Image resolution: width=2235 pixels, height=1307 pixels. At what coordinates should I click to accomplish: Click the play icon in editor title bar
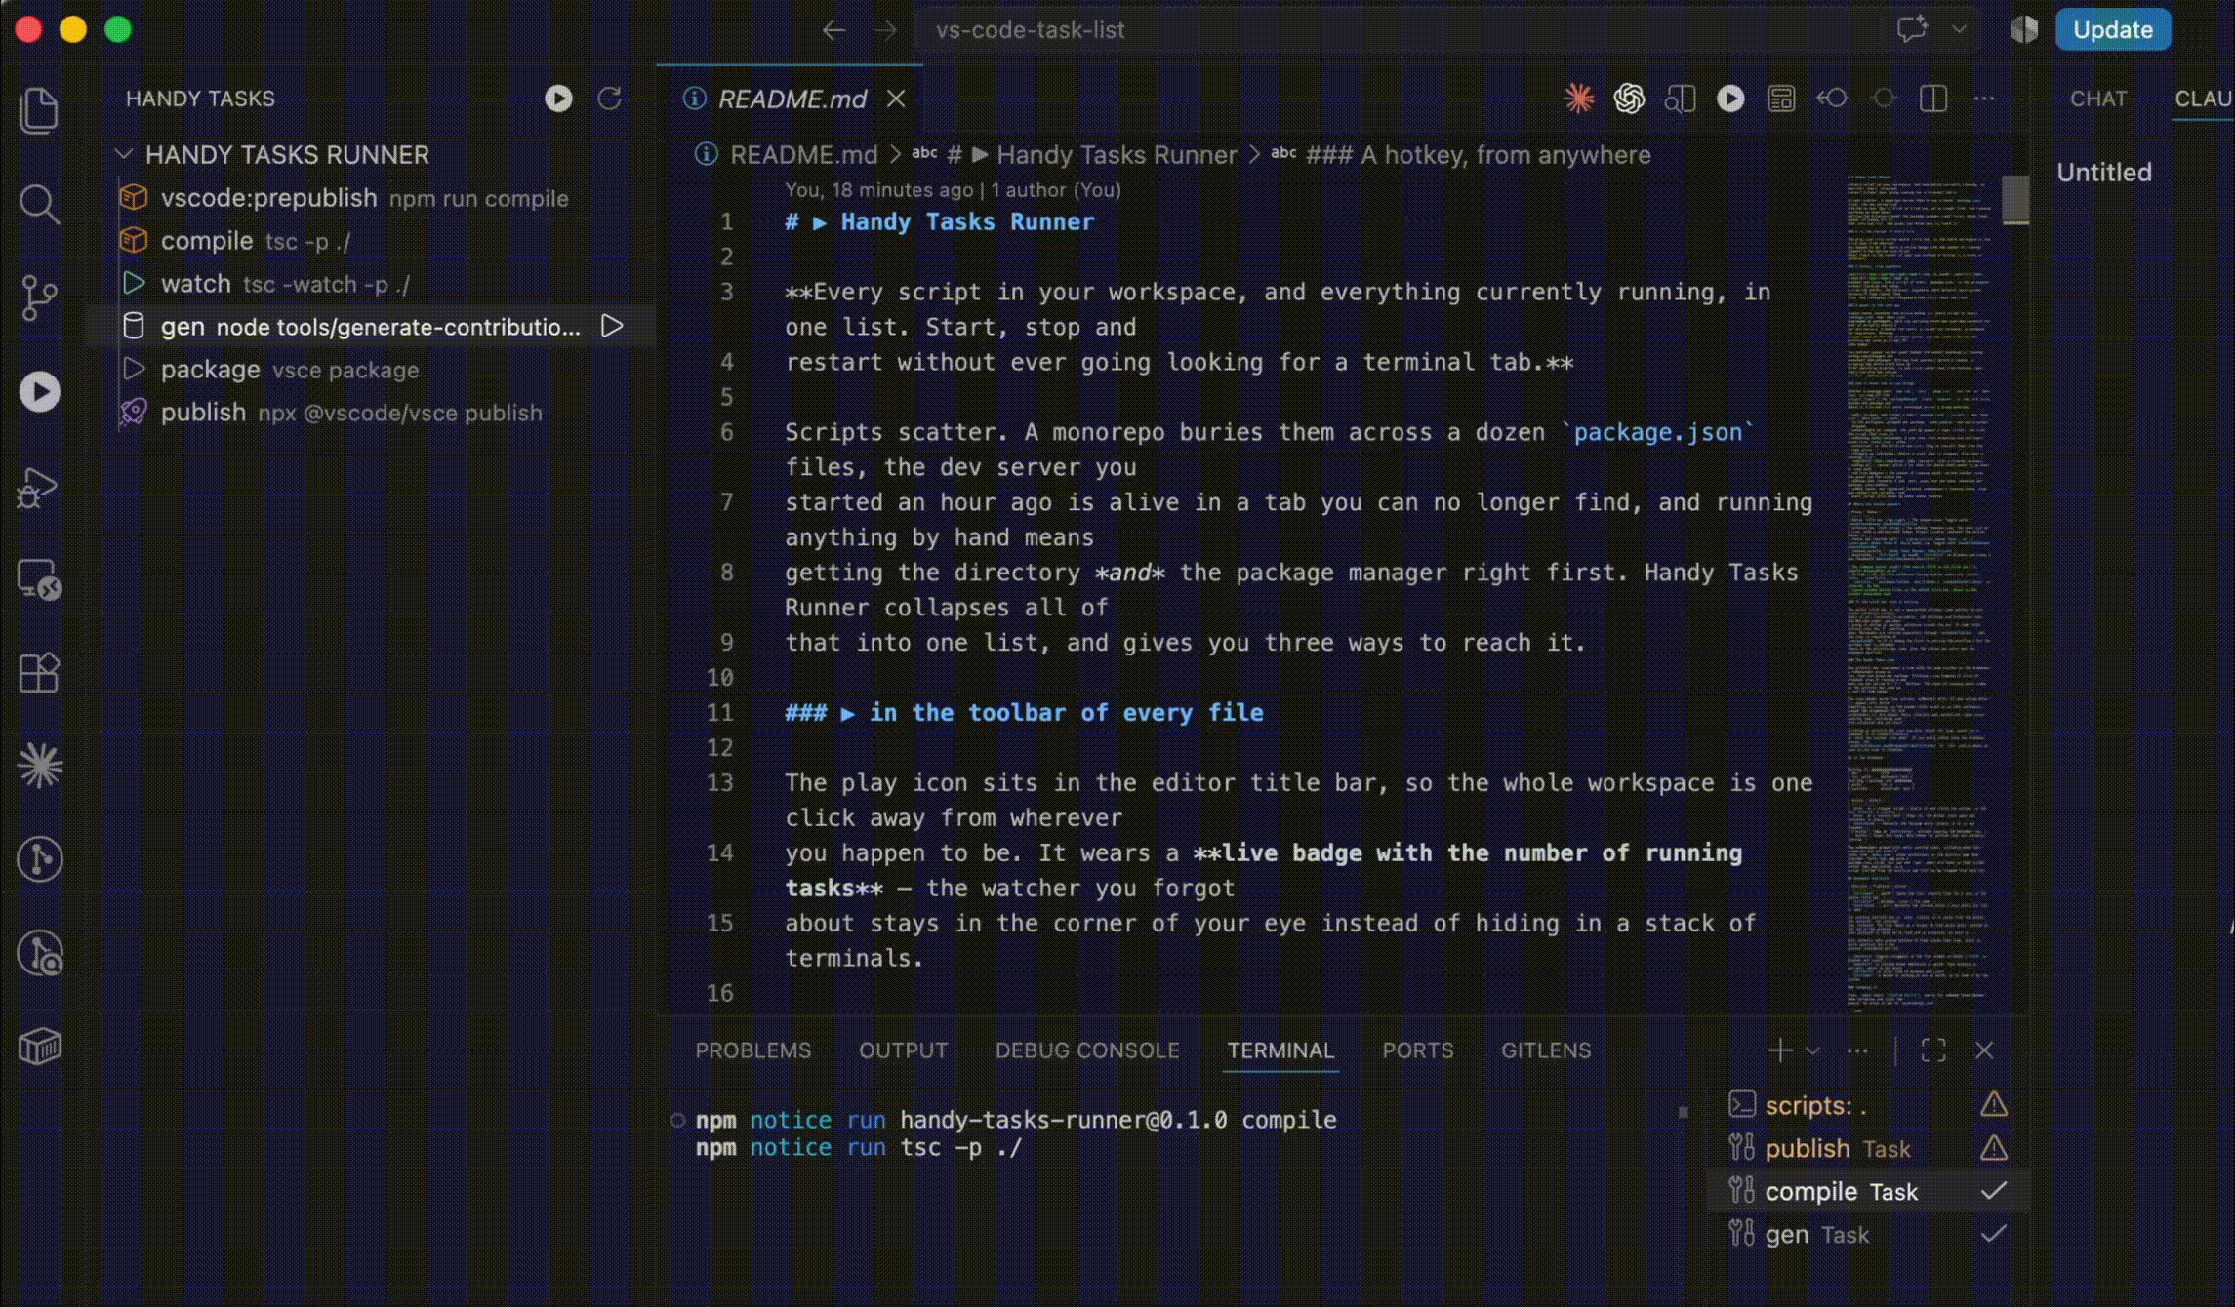[1730, 99]
